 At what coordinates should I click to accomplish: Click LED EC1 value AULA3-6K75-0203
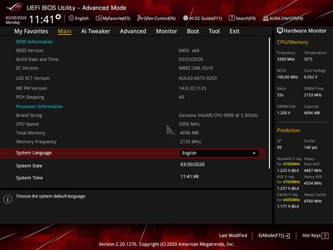tap(198, 78)
